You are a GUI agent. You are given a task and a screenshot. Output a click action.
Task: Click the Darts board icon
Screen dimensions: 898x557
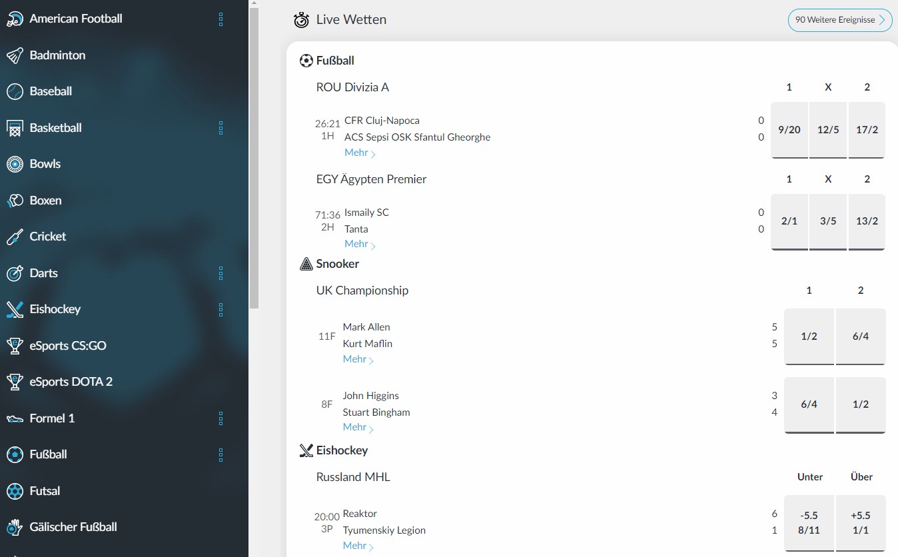15,273
